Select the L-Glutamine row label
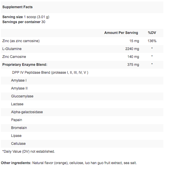 pyautogui.click(x=12, y=49)
